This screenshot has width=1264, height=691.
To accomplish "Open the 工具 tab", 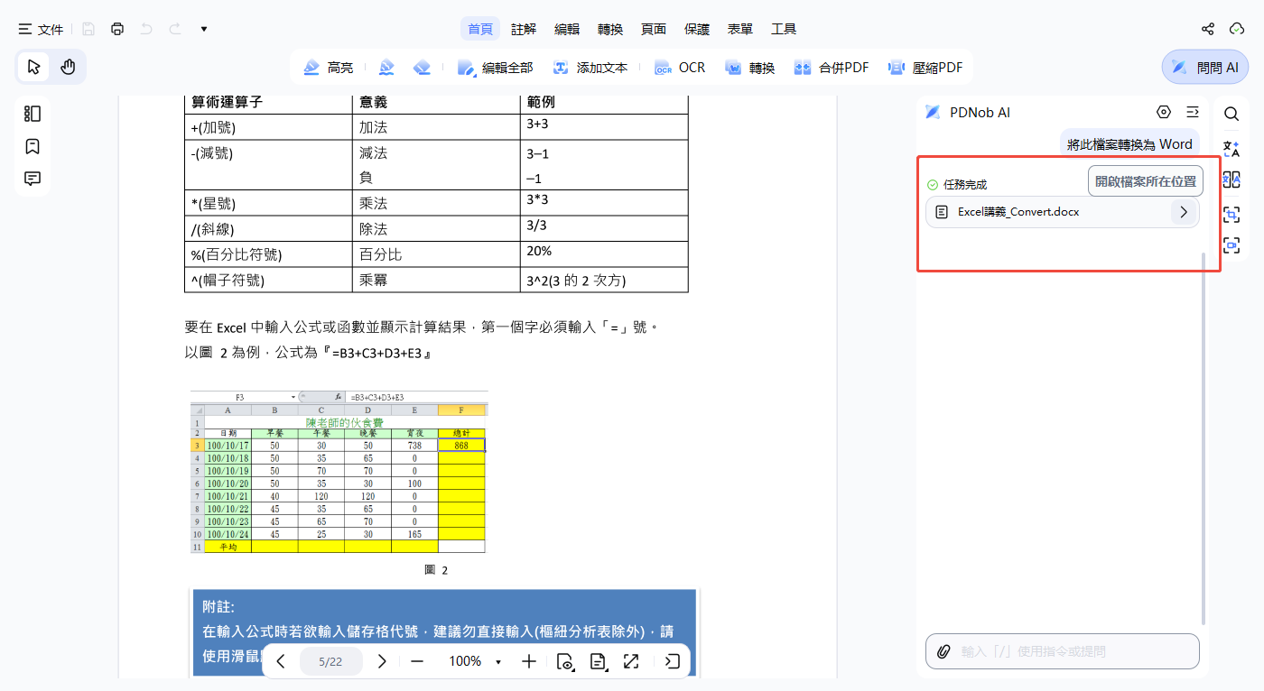I will [784, 29].
